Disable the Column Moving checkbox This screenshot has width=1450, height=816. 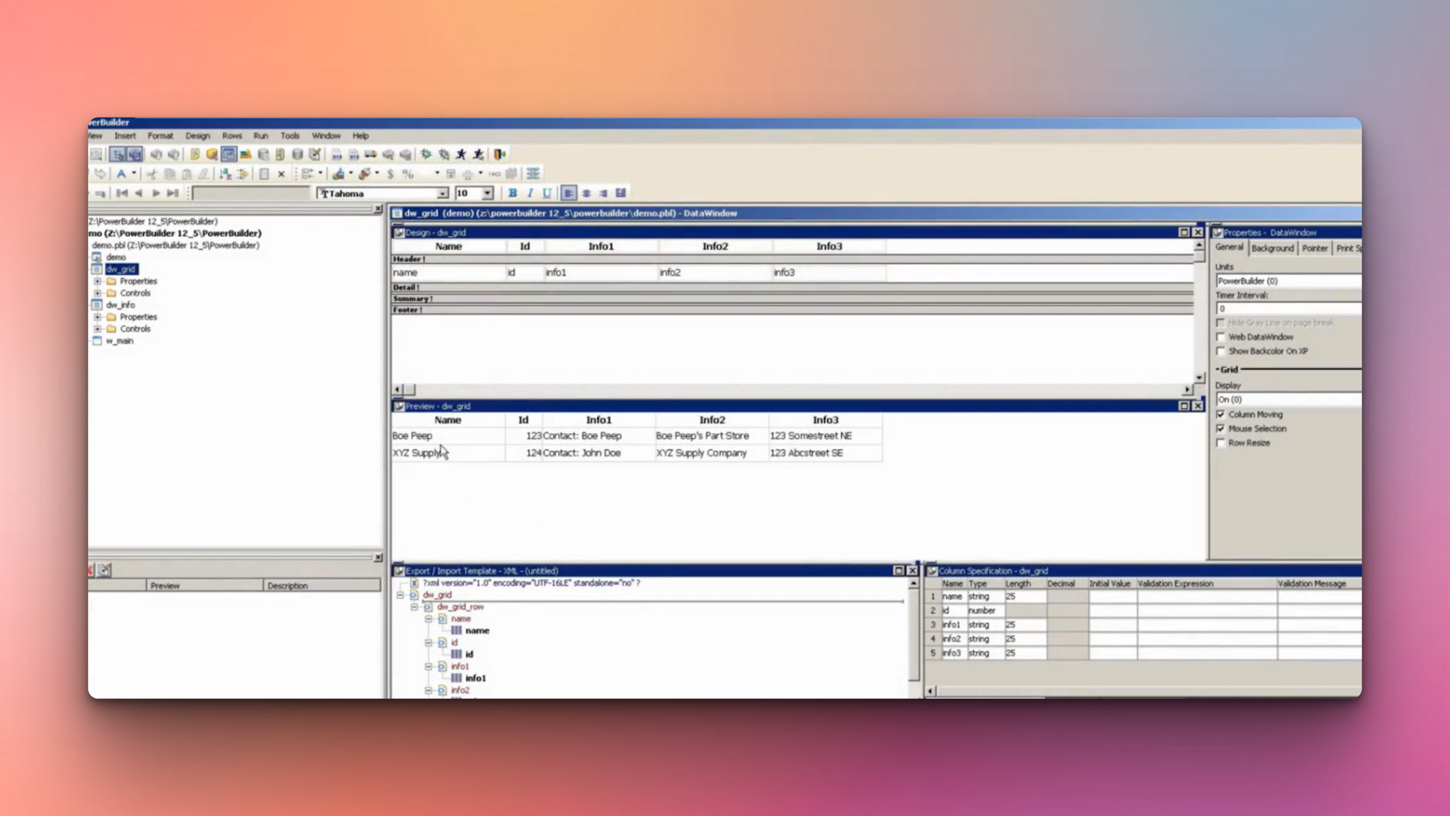click(1221, 414)
